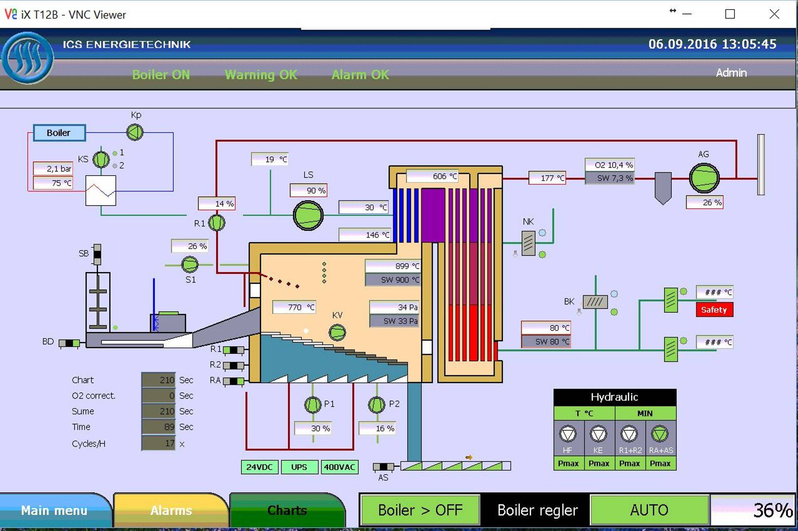Click the 36% power level field

(752, 510)
